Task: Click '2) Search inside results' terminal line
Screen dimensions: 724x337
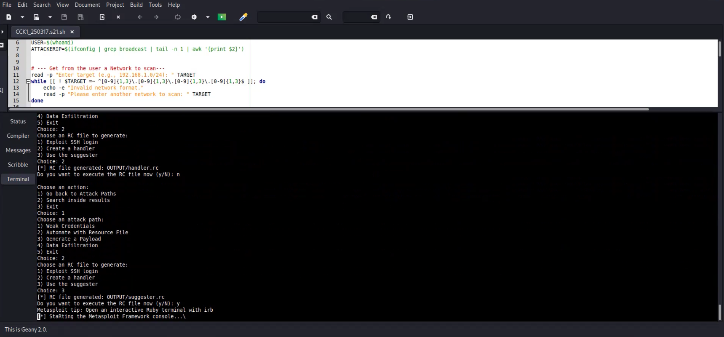Action: point(73,200)
